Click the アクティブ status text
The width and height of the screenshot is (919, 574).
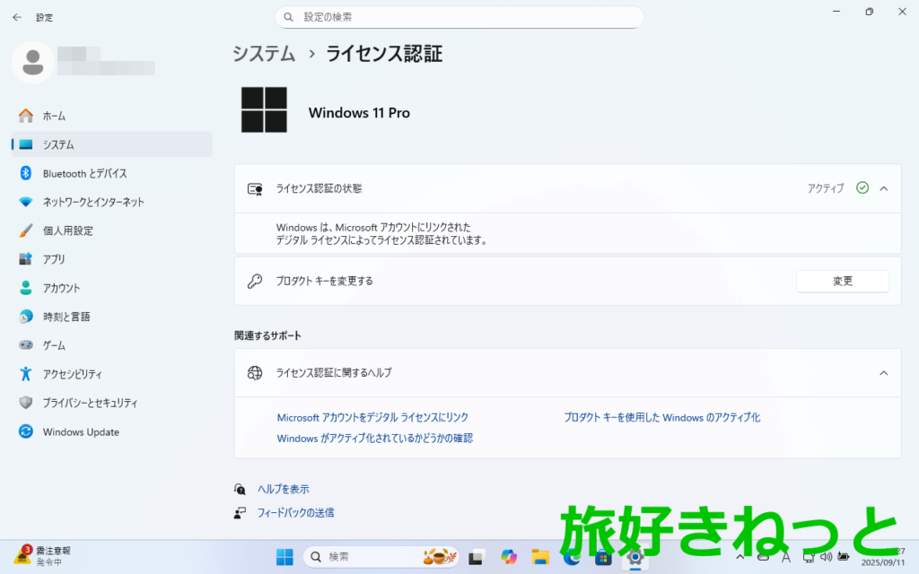pyautogui.click(x=826, y=188)
